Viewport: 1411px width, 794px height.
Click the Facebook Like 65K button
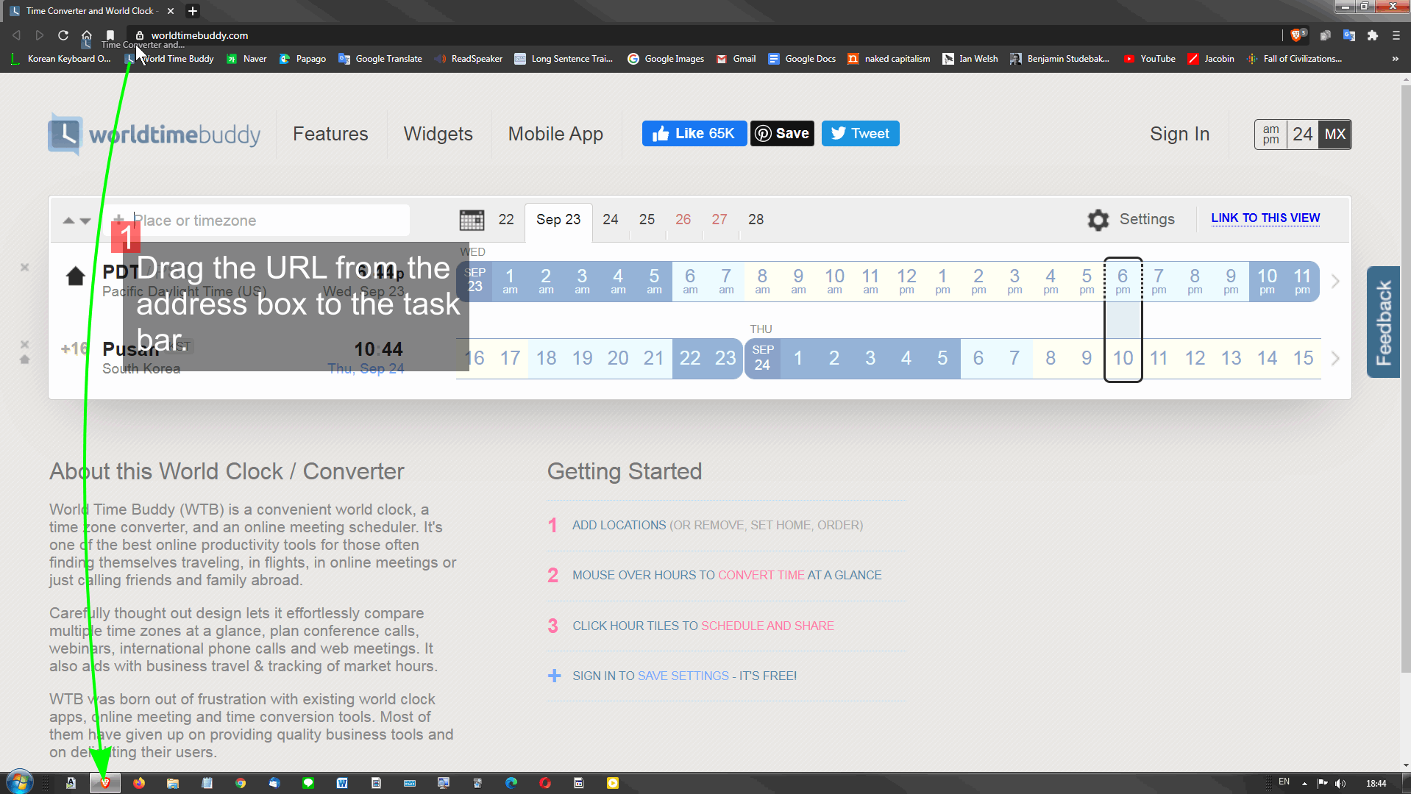pos(694,134)
